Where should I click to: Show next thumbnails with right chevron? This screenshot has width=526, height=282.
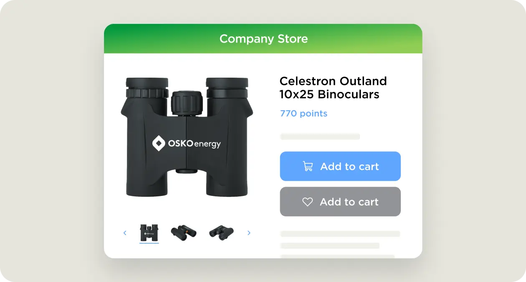pyautogui.click(x=249, y=233)
